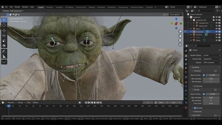Image resolution: width=222 pixels, height=125 pixels.
Task: Open the File menu
Action: click(x=6, y=7)
